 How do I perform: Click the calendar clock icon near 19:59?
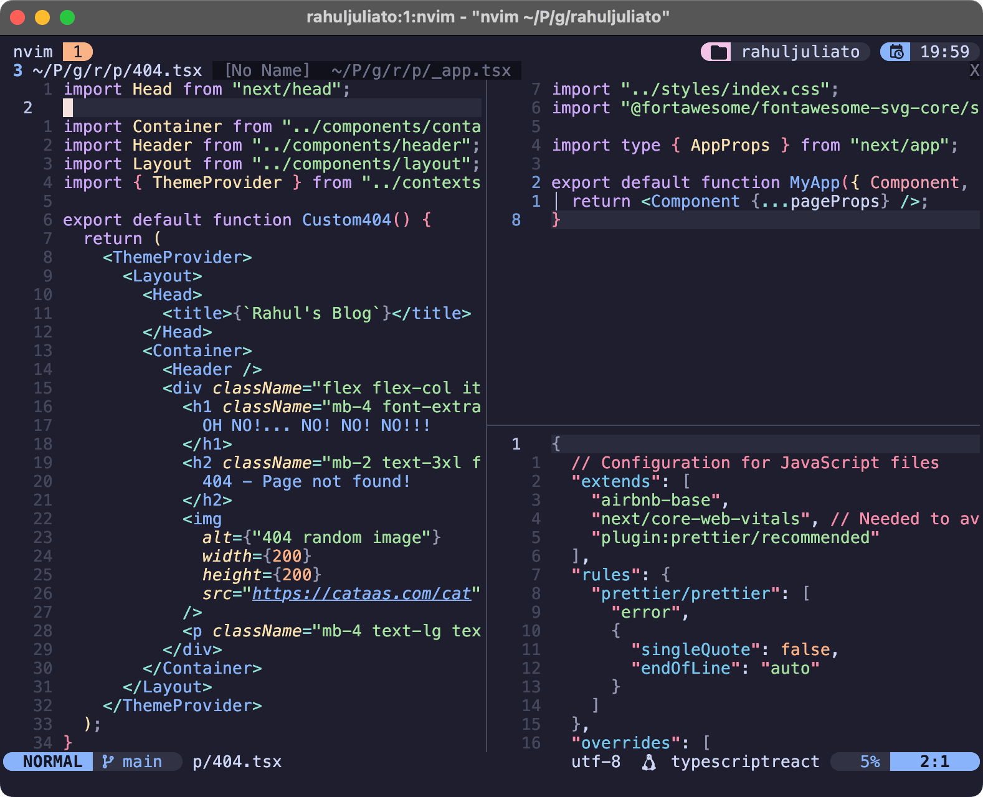pos(896,52)
